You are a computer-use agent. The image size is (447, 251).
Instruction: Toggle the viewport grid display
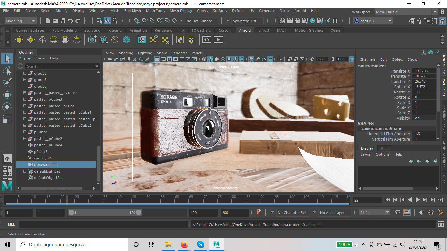click(157, 59)
